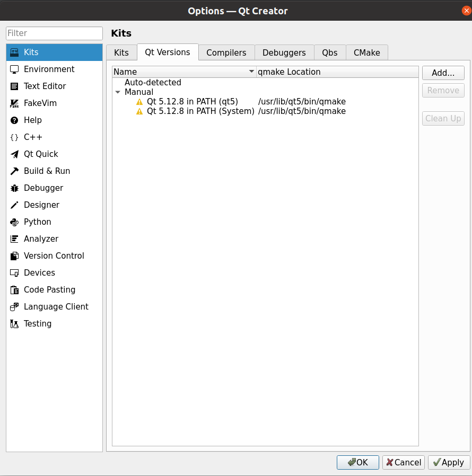The width and height of the screenshot is (472, 476).
Task: Close the Options dialog with the red X
Action: click(x=466, y=11)
